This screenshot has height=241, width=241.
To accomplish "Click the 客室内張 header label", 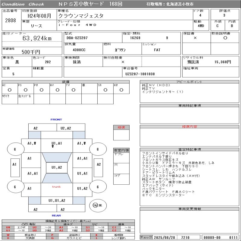I will point(121,150).
